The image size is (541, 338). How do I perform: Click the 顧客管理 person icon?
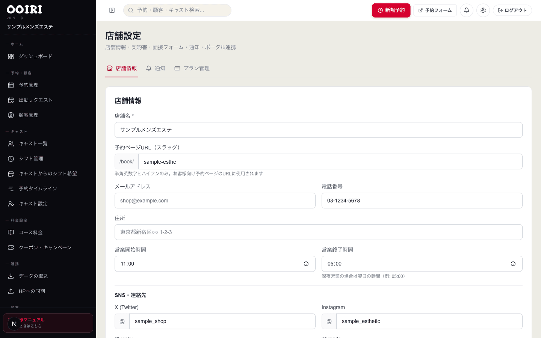click(x=11, y=115)
